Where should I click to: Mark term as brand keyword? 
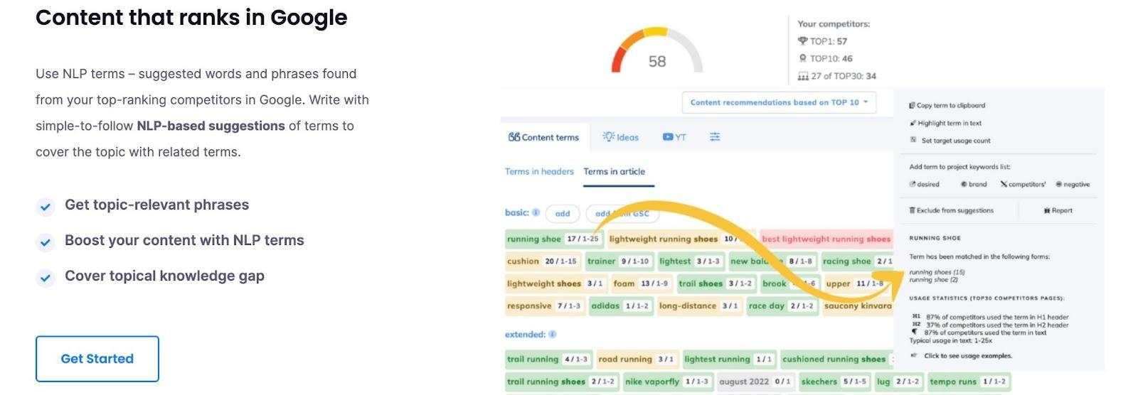974,184
